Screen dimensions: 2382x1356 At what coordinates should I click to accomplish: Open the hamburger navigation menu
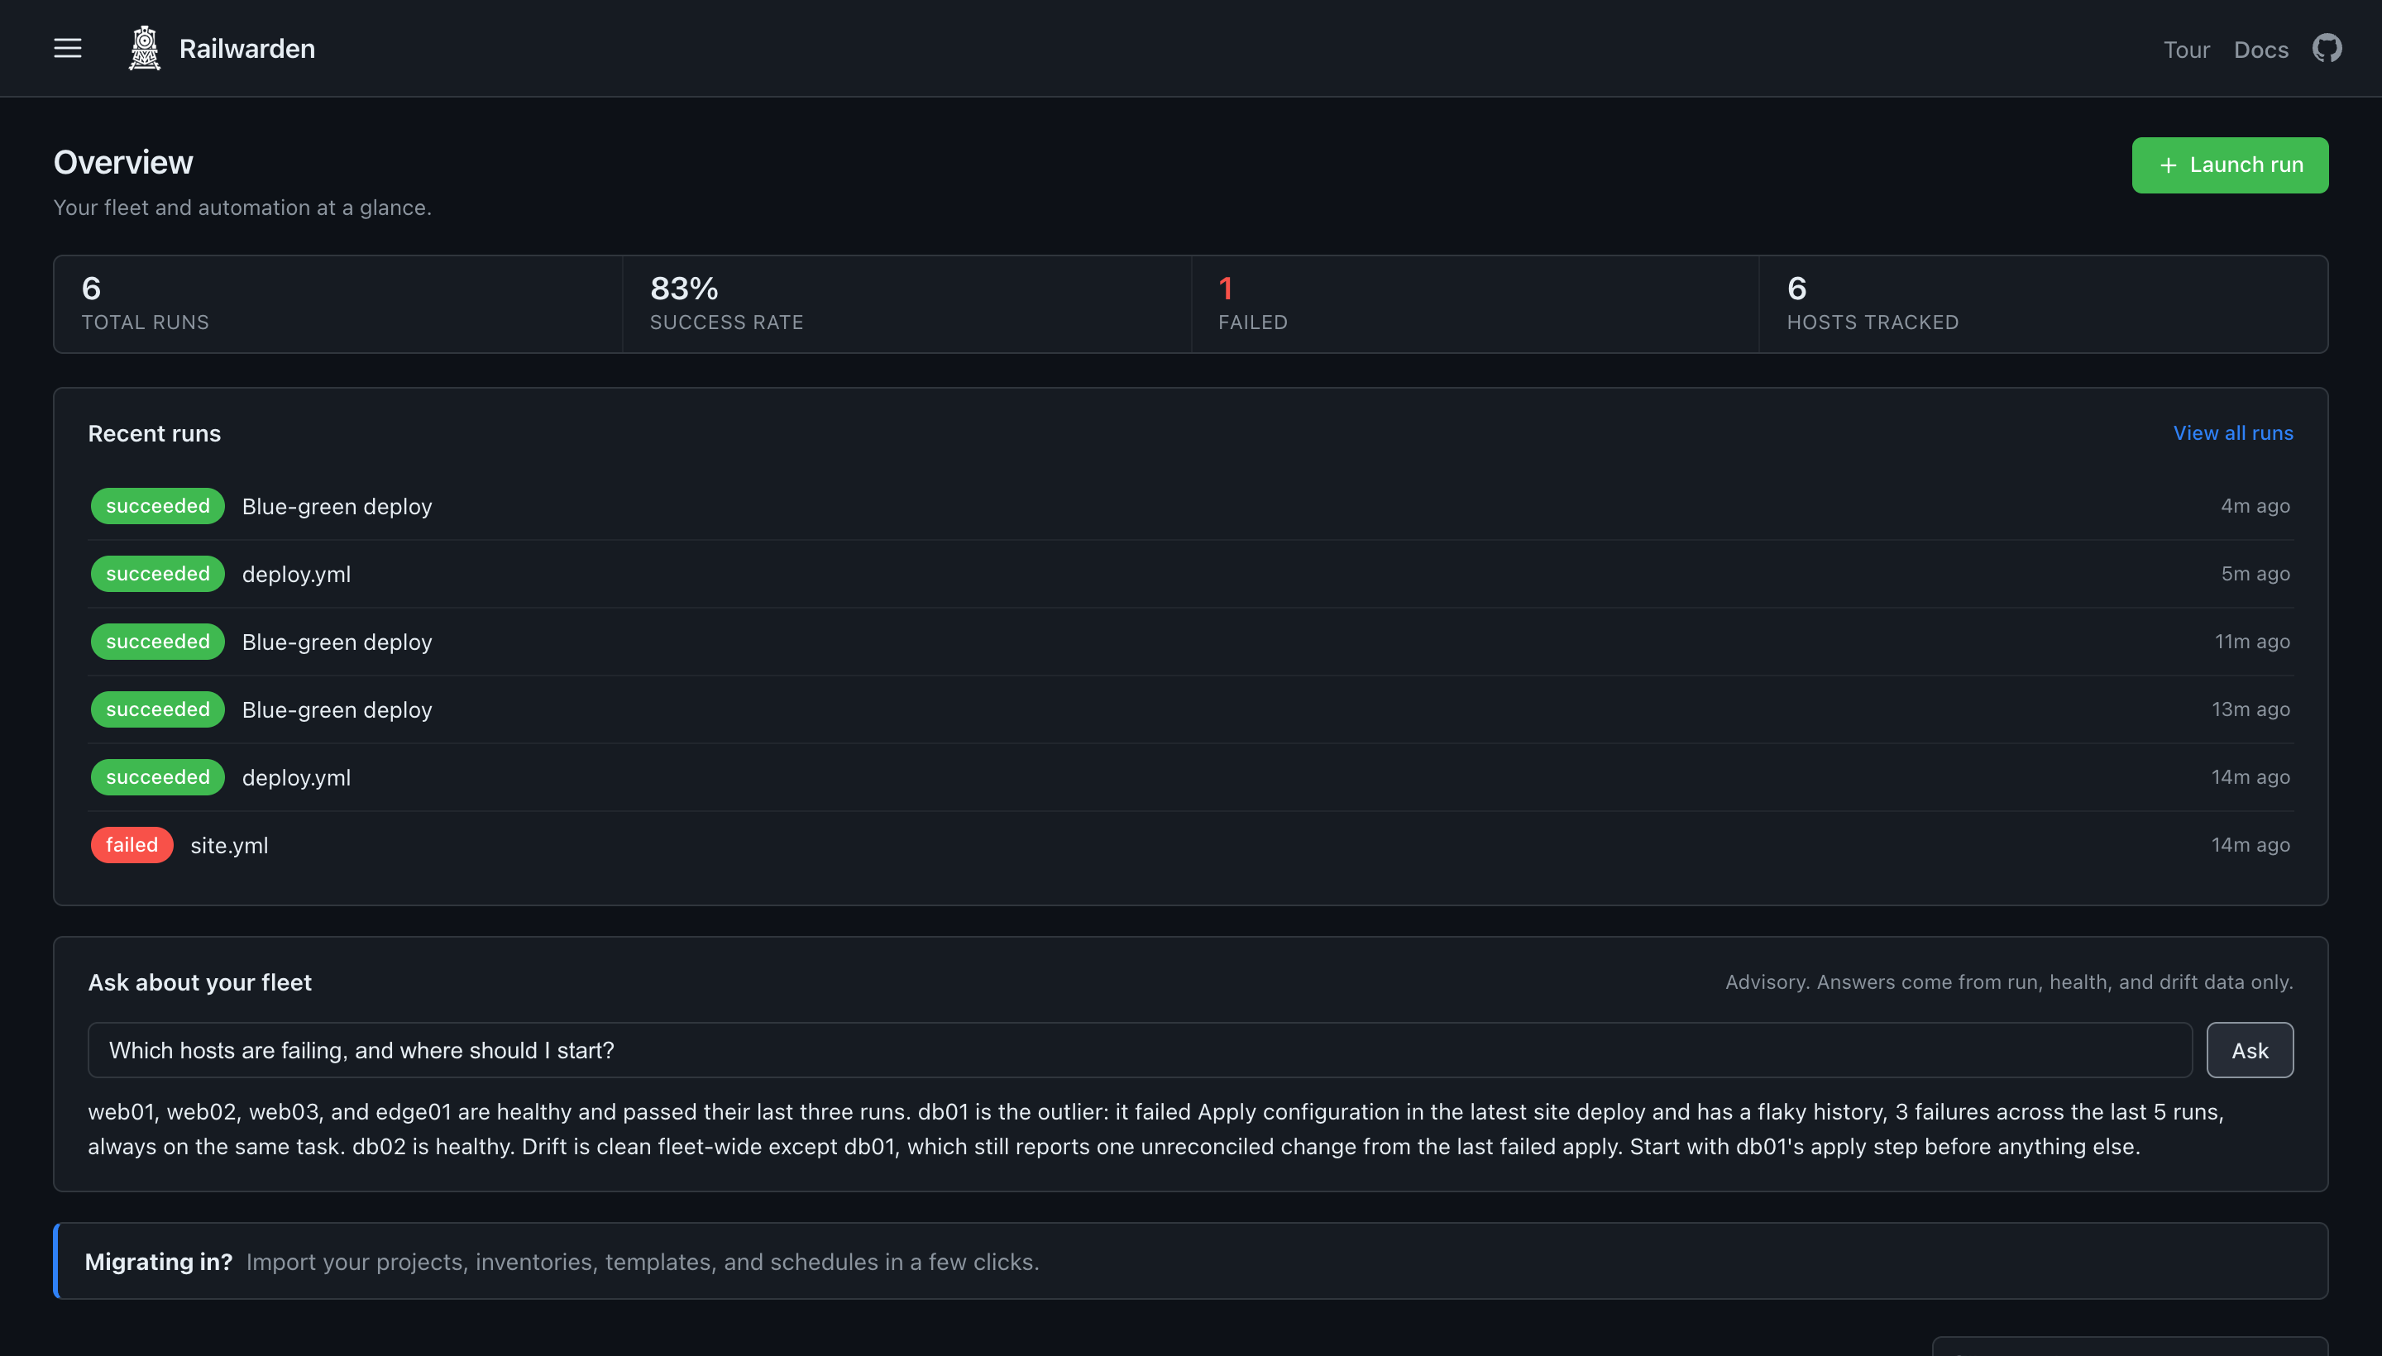click(x=67, y=49)
